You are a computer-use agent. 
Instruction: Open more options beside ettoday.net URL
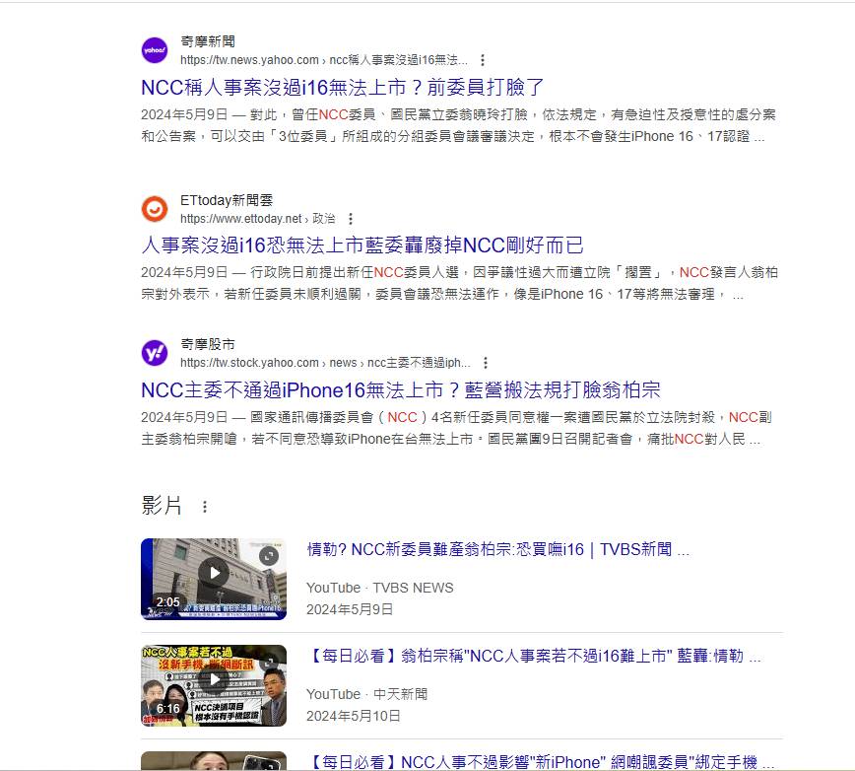(x=351, y=219)
